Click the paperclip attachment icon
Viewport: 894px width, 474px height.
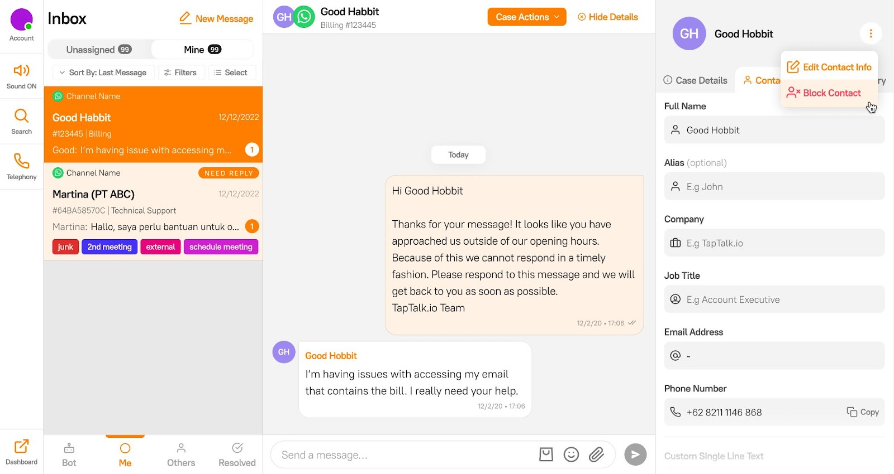coord(596,455)
